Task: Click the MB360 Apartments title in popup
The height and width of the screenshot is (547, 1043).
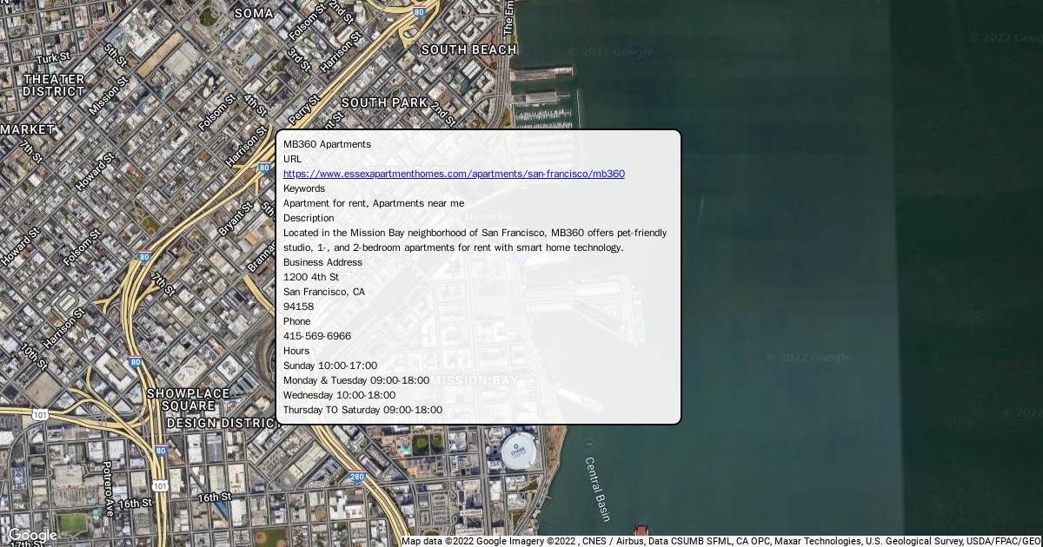Action: pyautogui.click(x=327, y=144)
